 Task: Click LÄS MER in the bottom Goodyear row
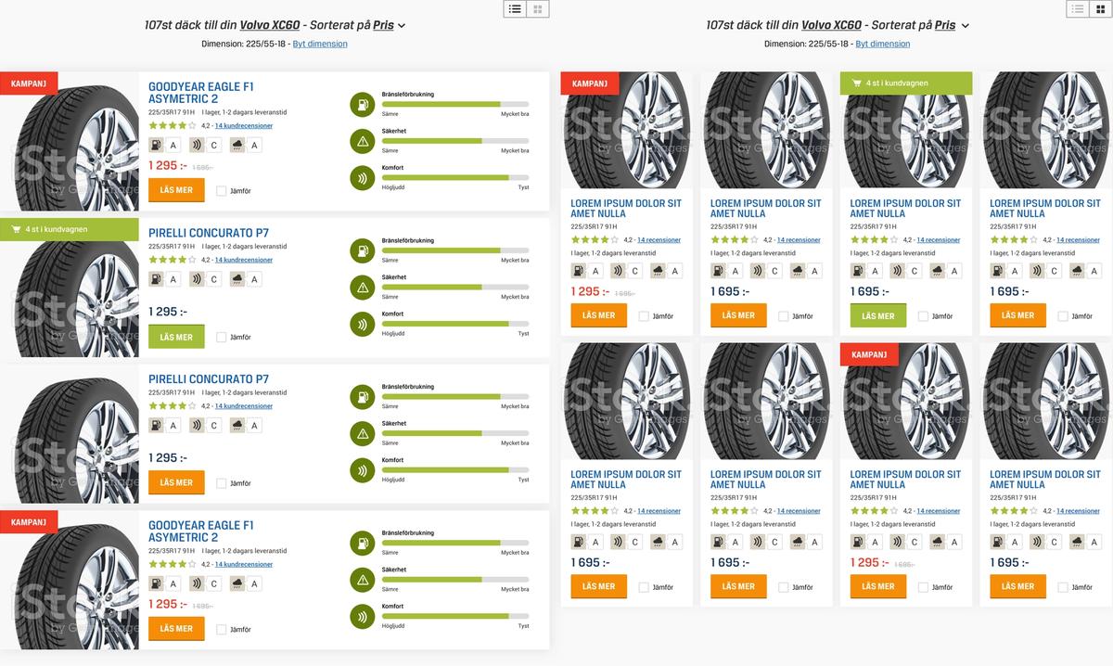[x=176, y=629]
